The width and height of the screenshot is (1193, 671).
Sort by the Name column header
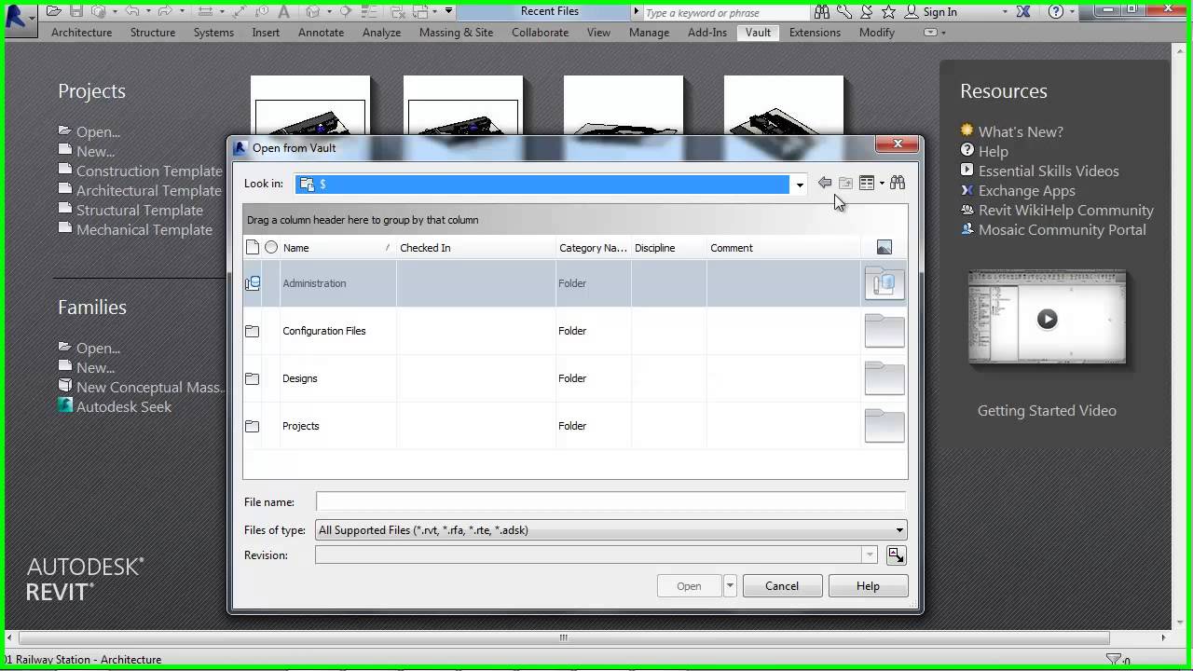click(x=337, y=248)
